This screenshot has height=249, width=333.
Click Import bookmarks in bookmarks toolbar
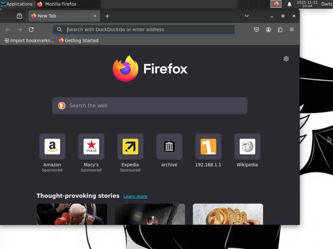29,41
